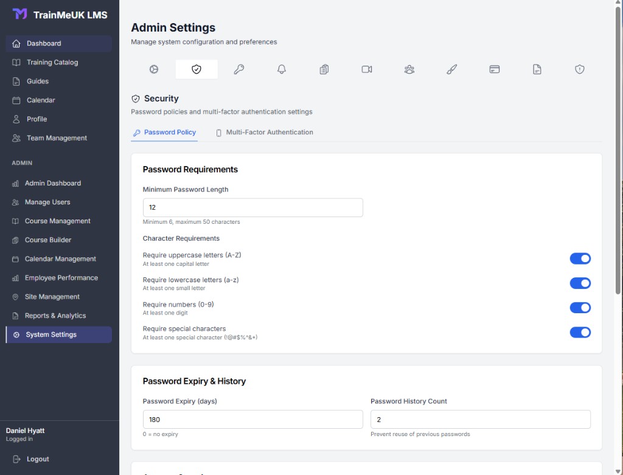Open Employee Performance in sidebar
Viewport: 623px width, 475px height.
59,278
